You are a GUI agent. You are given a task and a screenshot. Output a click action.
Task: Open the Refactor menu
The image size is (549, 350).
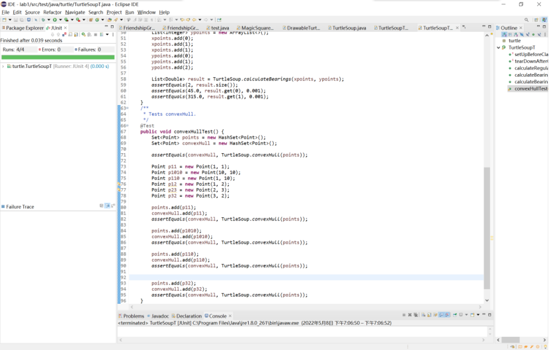point(52,13)
